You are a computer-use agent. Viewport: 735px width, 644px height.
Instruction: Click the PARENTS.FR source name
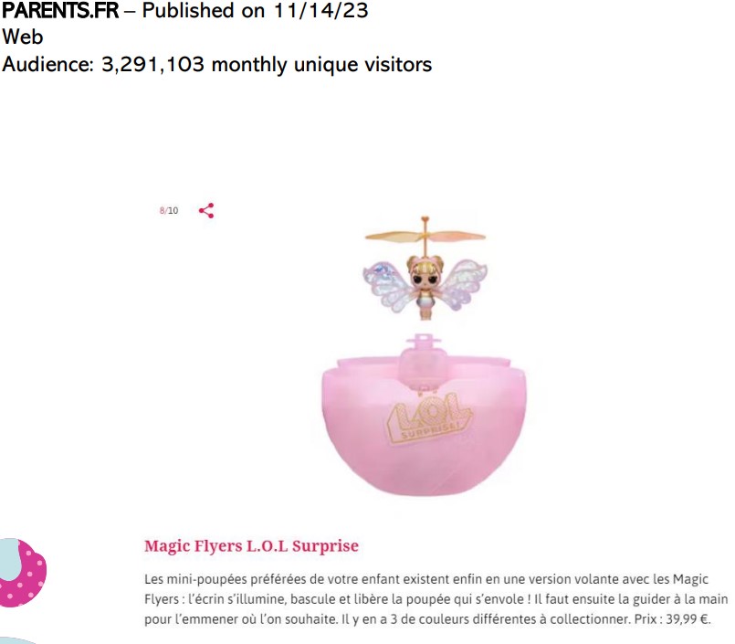[x=60, y=11]
